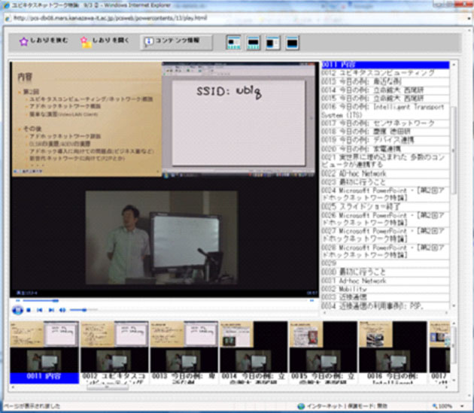Skip to the next chapter
The width and height of the screenshot is (474, 413).
(50, 310)
